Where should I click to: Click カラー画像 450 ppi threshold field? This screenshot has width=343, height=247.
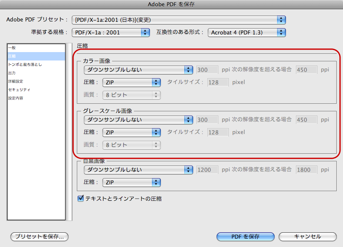pyautogui.click(x=306, y=70)
